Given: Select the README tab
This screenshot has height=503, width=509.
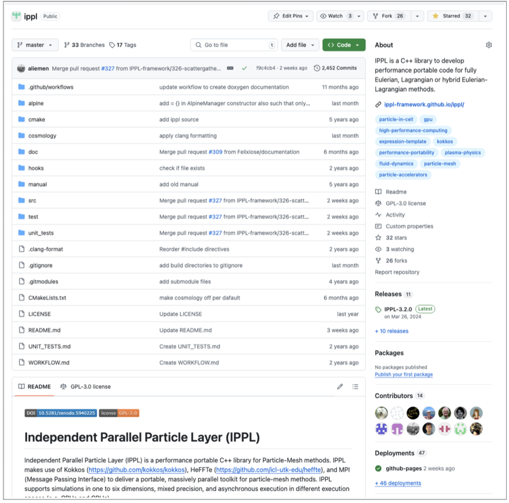Looking at the screenshot, I should (34, 387).
